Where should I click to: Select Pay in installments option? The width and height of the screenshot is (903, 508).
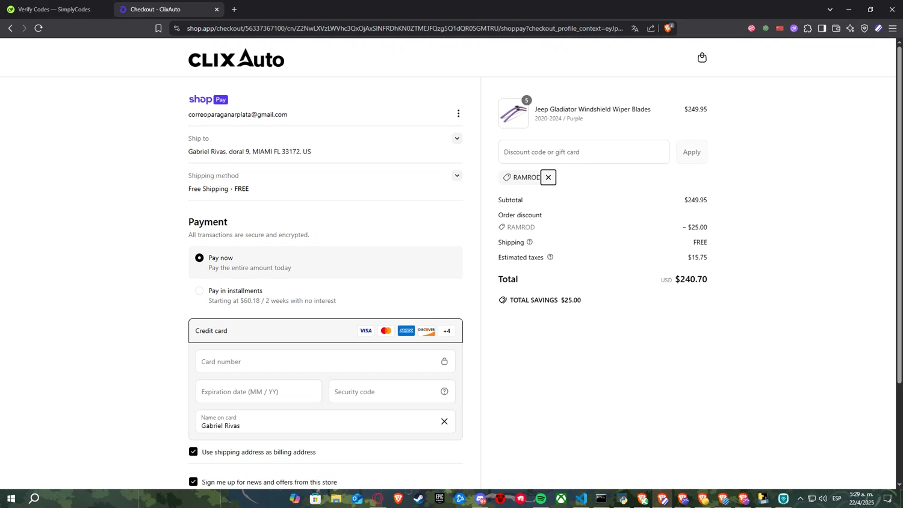tap(199, 291)
